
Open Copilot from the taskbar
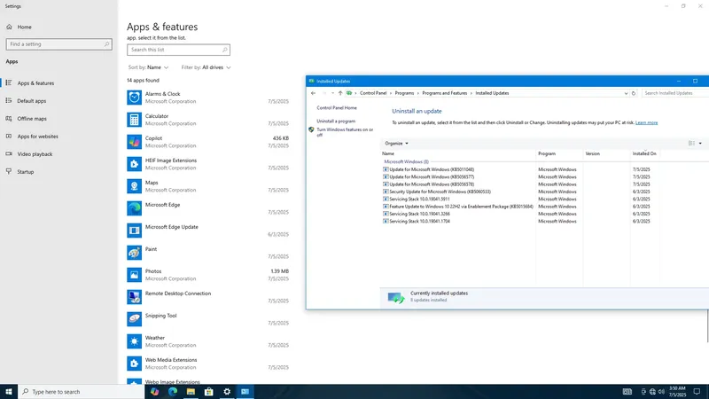[x=154, y=392]
